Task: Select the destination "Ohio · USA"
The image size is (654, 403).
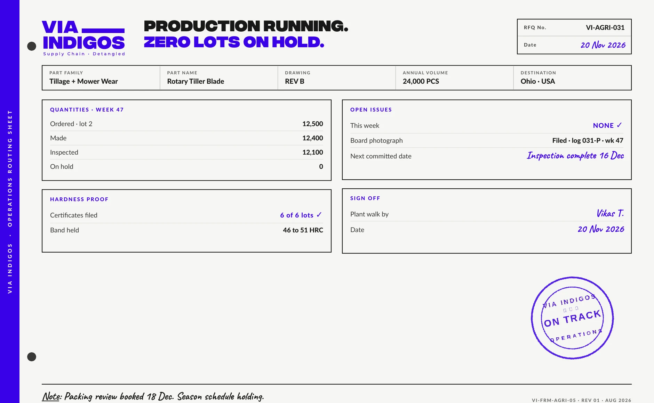Action: (x=538, y=81)
